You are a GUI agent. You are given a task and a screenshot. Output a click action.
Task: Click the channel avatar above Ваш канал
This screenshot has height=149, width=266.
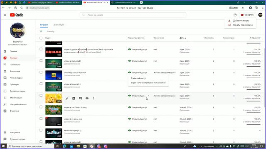tap(17, 30)
